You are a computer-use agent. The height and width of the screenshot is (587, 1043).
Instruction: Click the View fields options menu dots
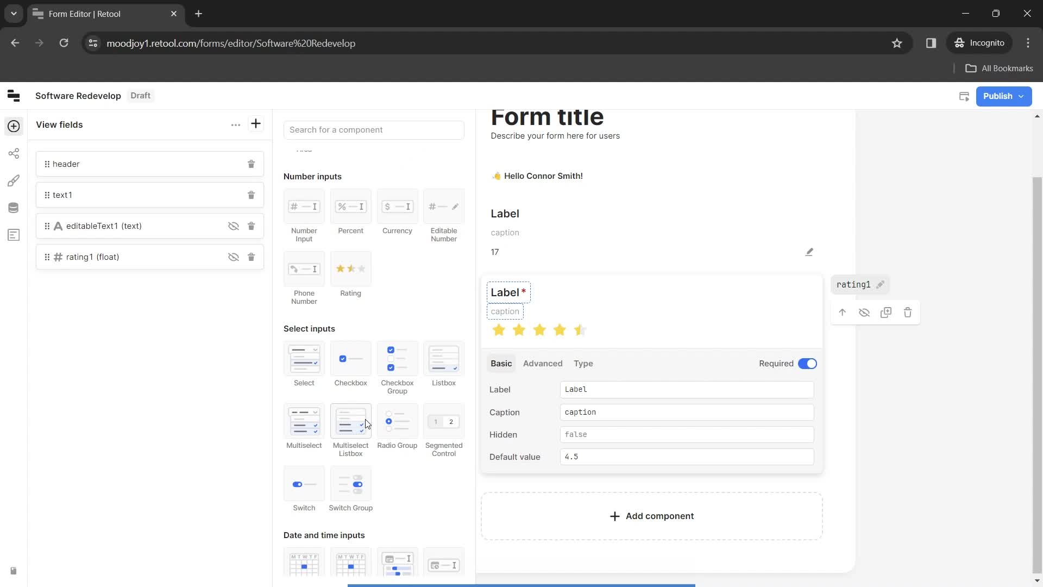(x=235, y=124)
